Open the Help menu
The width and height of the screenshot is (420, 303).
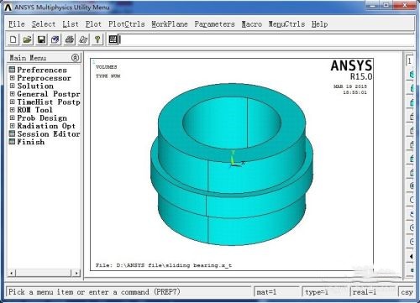(320, 24)
